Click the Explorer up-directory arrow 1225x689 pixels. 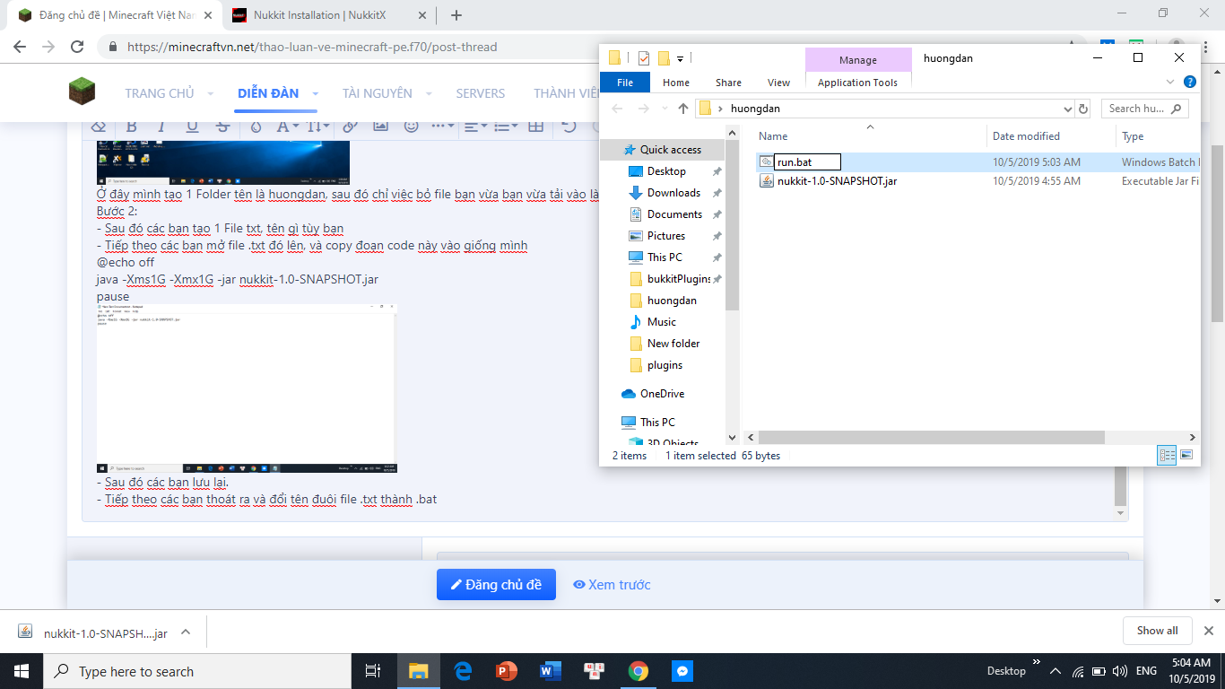point(683,109)
